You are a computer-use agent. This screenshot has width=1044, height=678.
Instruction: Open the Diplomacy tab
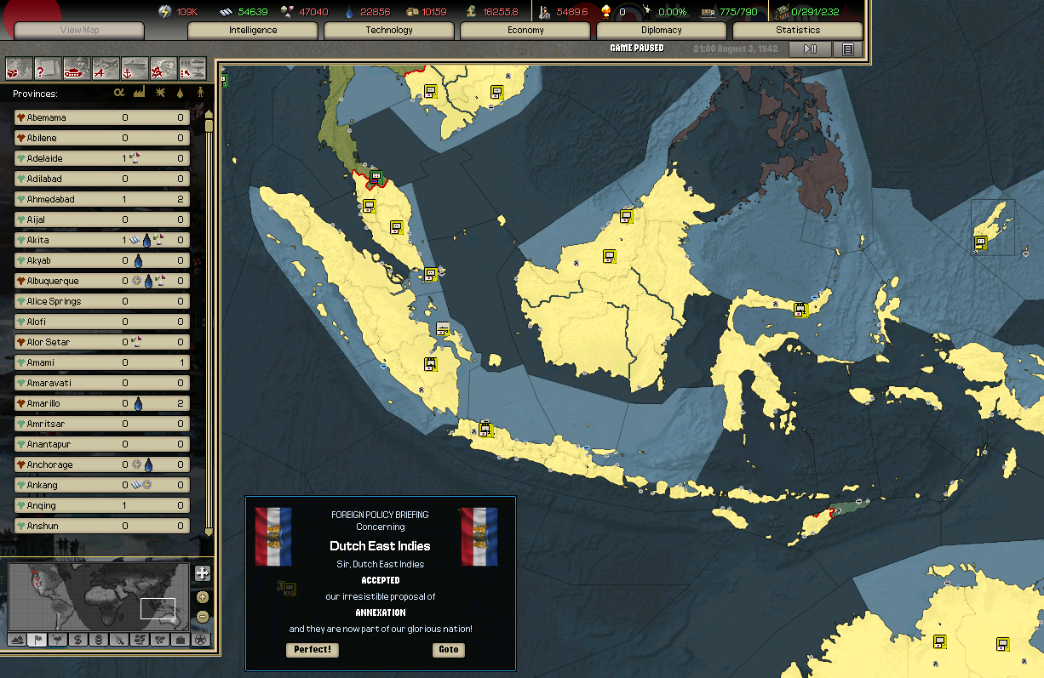tap(661, 31)
